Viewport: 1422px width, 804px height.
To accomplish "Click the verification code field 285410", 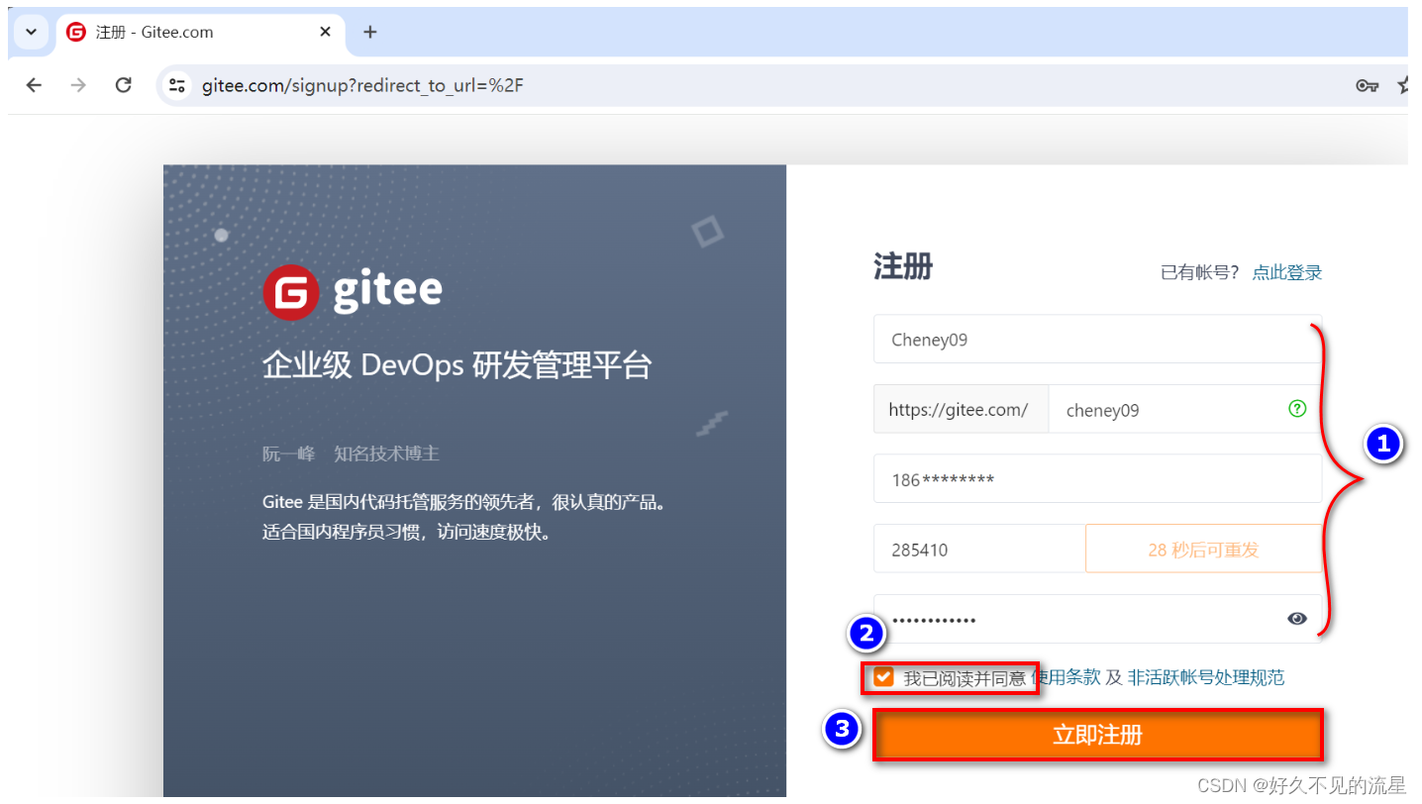I will [979, 550].
